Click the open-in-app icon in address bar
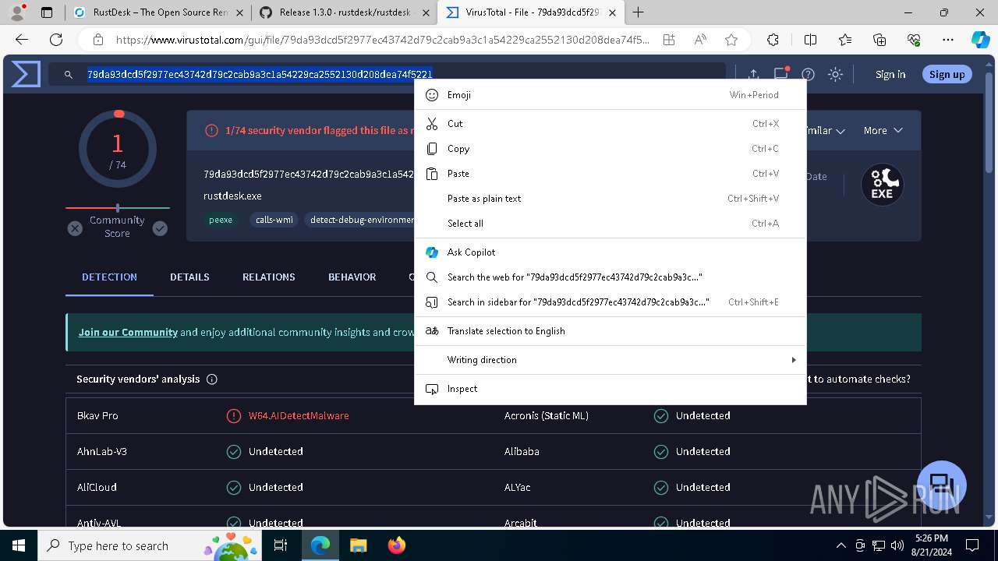Screen dimensions: 998x561 click(668, 40)
